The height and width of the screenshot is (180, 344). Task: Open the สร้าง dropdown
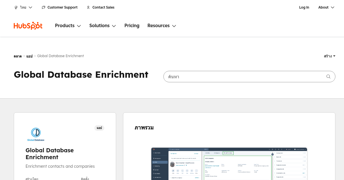click(x=329, y=56)
